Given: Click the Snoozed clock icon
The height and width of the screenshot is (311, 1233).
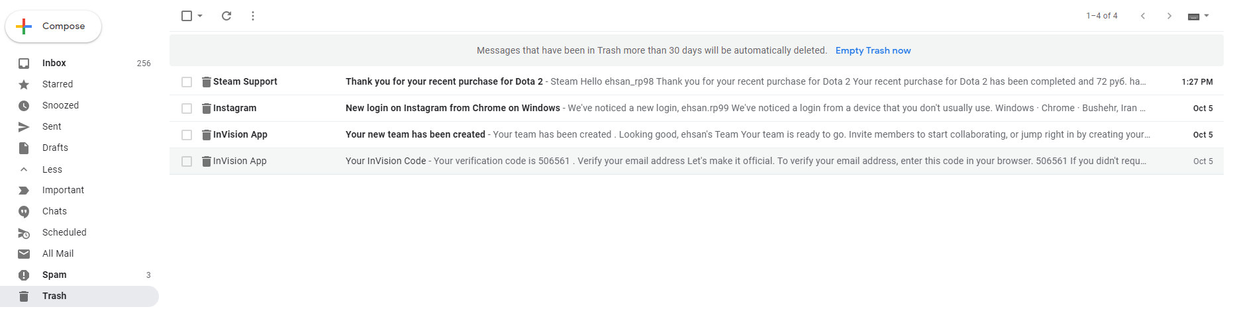Looking at the screenshot, I should point(24,106).
